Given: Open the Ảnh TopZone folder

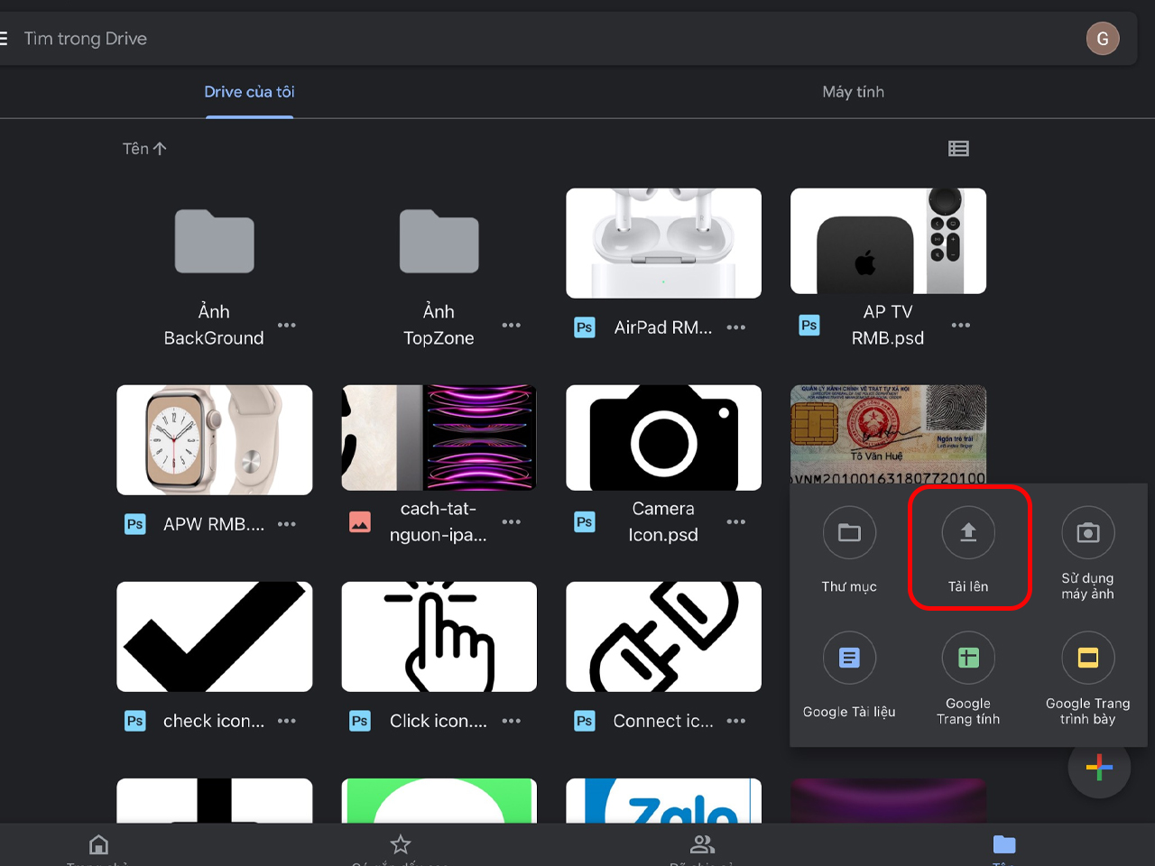Looking at the screenshot, I should 439,242.
